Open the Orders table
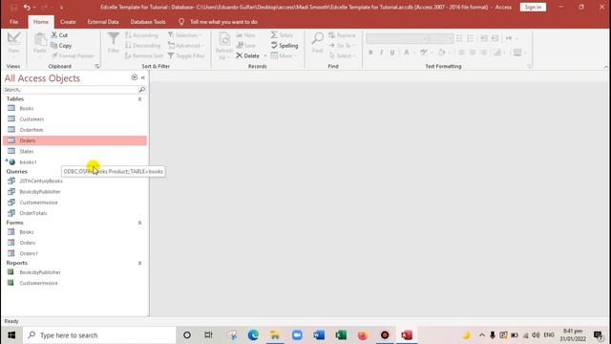611x344 pixels. coord(74,140)
